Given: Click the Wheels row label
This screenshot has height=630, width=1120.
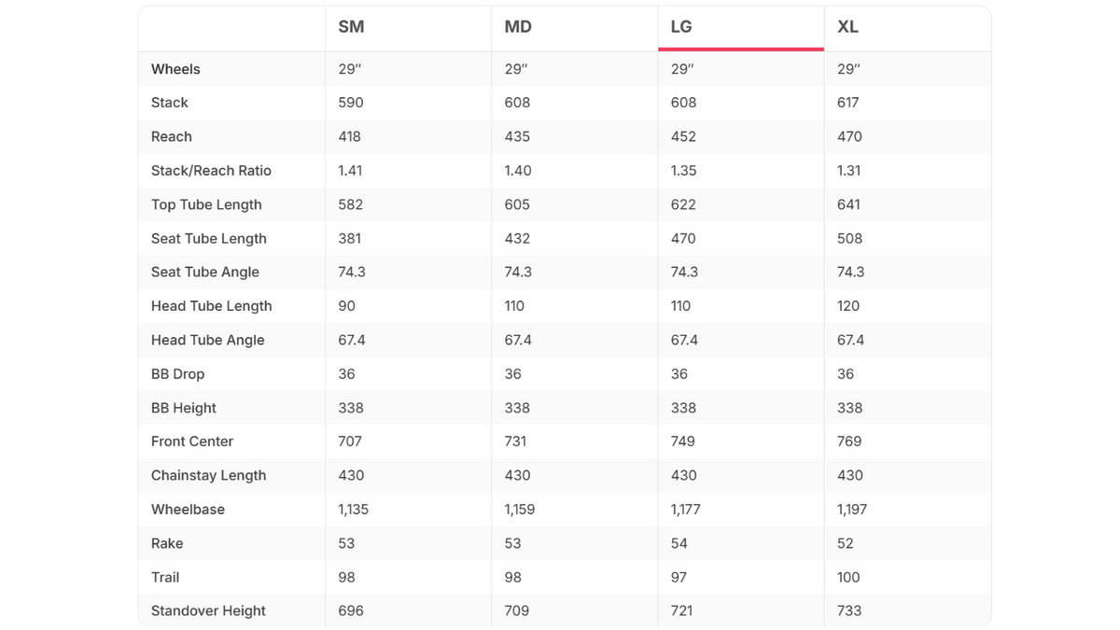Looking at the screenshot, I should pyautogui.click(x=175, y=69).
